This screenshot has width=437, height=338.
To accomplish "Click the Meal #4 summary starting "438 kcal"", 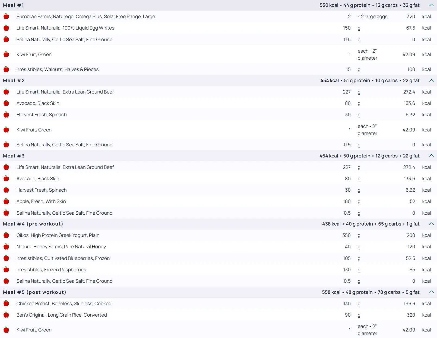I will (371, 224).
